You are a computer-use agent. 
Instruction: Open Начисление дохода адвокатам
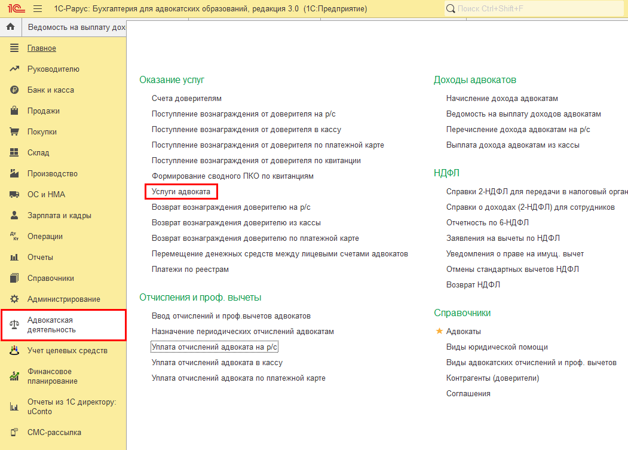tap(502, 99)
